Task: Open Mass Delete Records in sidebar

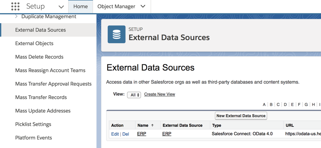Action: 39,57
